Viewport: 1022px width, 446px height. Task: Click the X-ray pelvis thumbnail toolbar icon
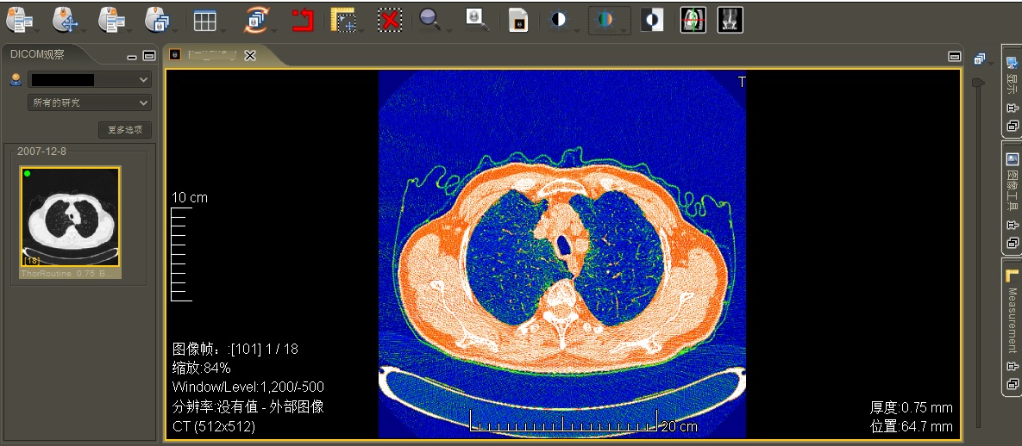[730, 20]
